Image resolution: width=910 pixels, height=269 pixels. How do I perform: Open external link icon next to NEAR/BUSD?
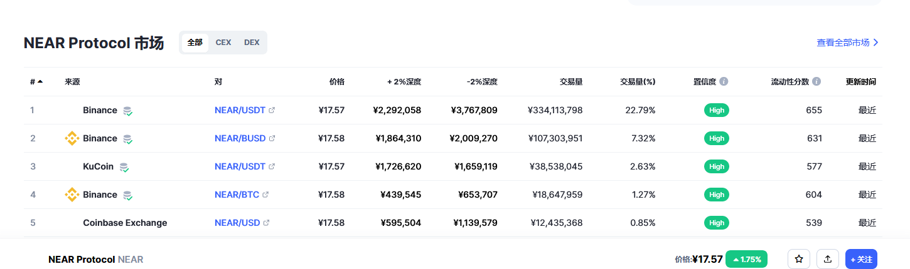coord(272,138)
